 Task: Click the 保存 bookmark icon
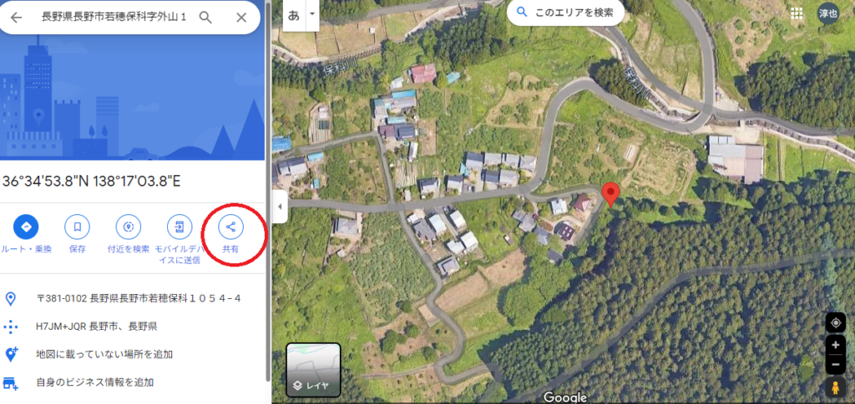[78, 227]
